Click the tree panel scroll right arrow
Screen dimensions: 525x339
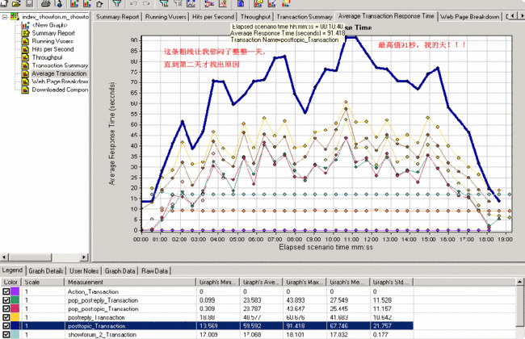84,257
